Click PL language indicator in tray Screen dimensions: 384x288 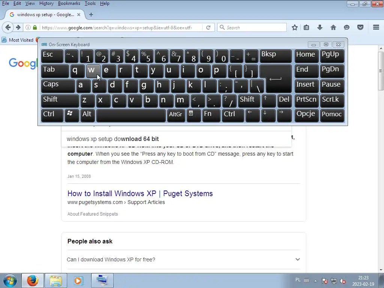[298, 280]
